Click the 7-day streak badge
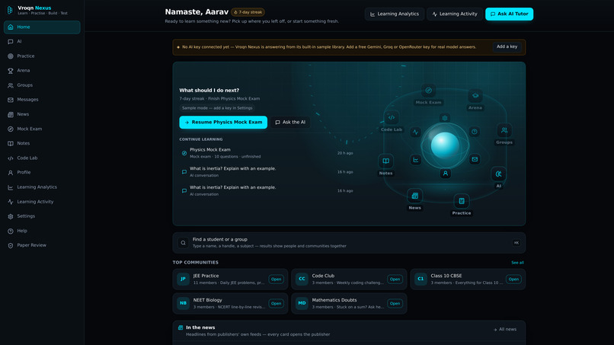Viewport: 614px width, 345px height. point(248,12)
